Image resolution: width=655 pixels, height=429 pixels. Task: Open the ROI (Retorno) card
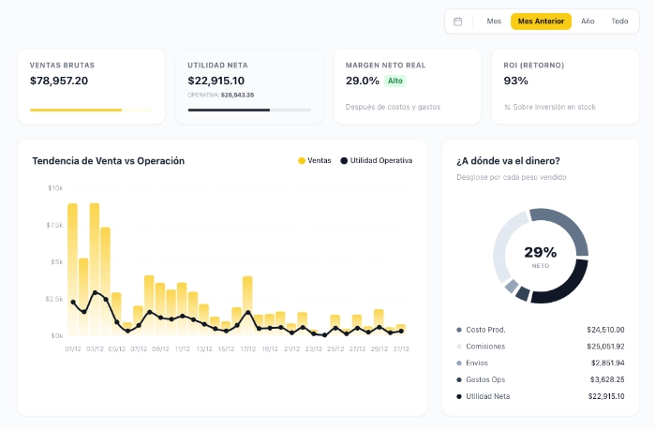564,86
